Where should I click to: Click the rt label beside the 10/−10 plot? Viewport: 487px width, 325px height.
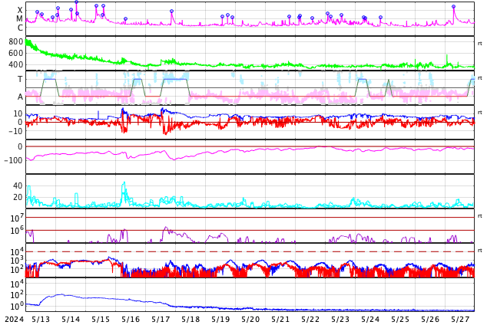pos(479,113)
